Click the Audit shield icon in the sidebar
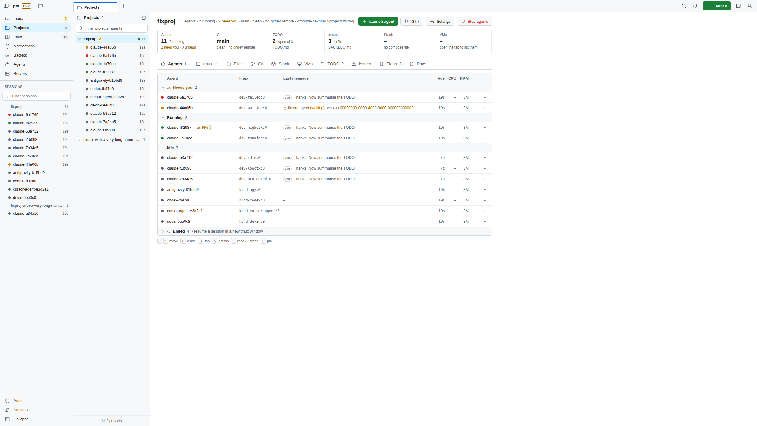 tap(7, 401)
